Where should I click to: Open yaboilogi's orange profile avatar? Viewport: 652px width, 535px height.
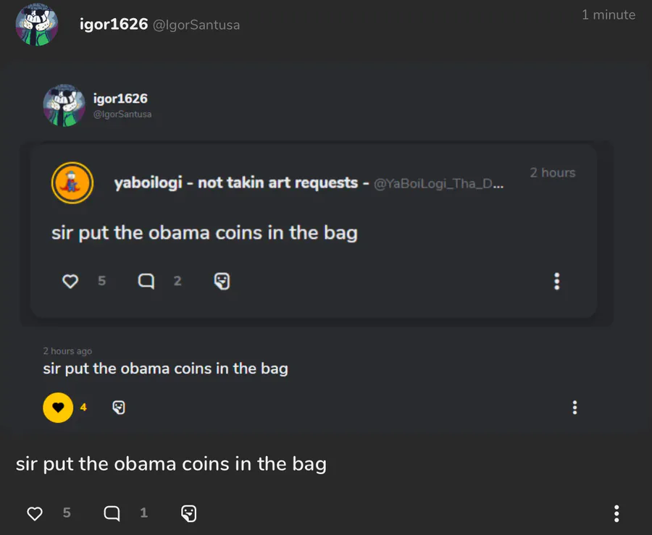tap(72, 182)
